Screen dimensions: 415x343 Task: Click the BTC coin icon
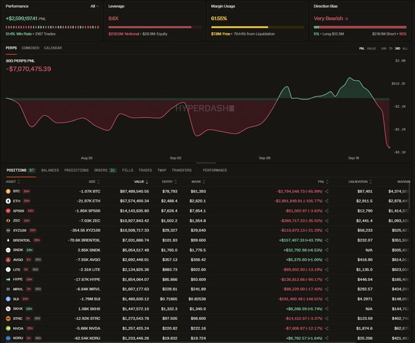(8, 192)
